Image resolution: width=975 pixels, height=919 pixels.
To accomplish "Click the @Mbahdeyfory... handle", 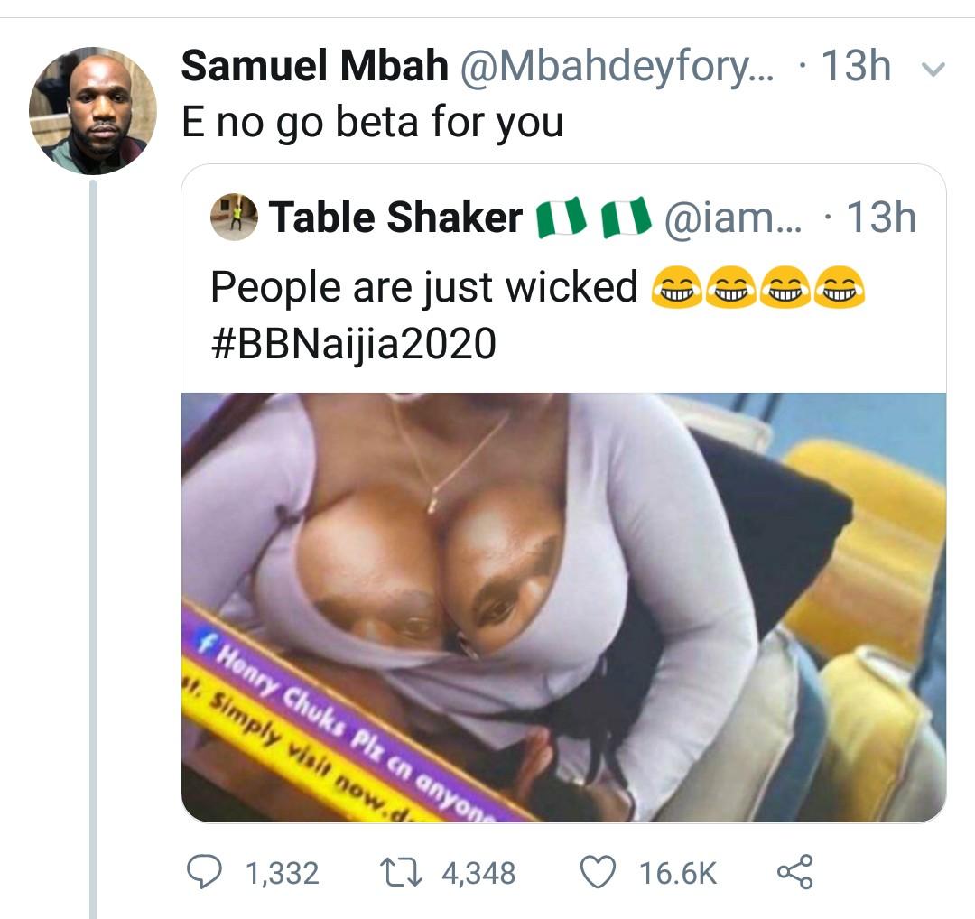I will click(x=617, y=67).
